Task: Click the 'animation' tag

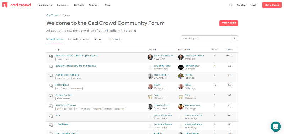Action: [x=61, y=78]
